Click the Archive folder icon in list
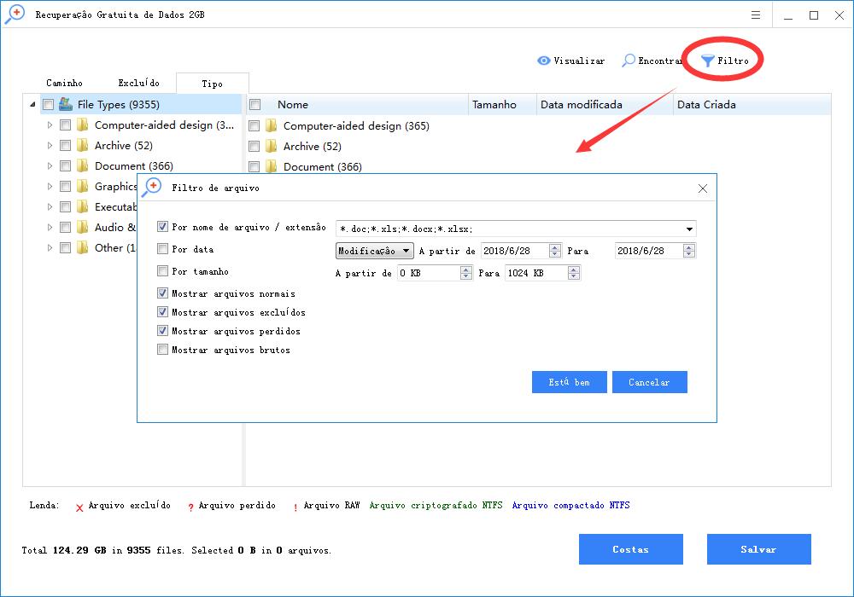The width and height of the screenshot is (854, 597). click(x=272, y=147)
